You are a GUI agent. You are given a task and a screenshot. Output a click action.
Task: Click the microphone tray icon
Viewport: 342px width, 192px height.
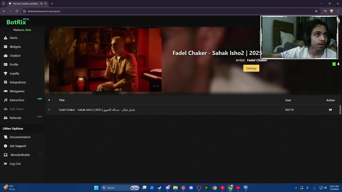tap(308, 188)
